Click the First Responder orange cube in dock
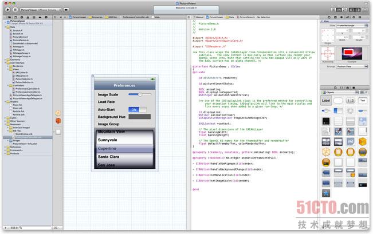The height and width of the screenshot is (234, 373). (58, 121)
